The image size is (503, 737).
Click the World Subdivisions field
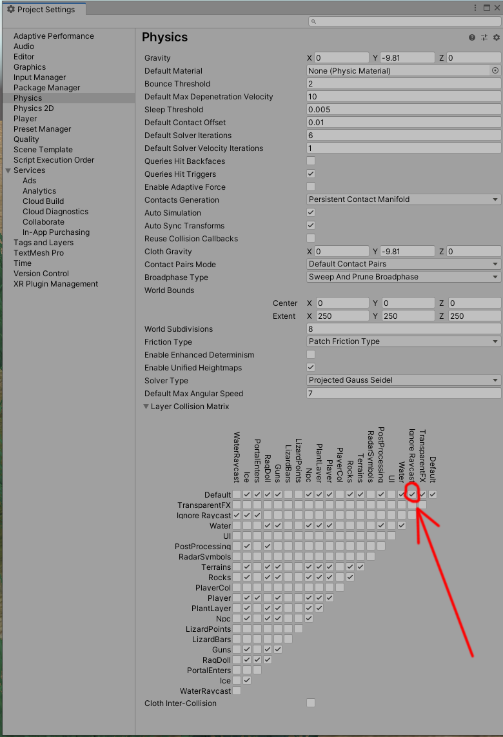click(404, 329)
